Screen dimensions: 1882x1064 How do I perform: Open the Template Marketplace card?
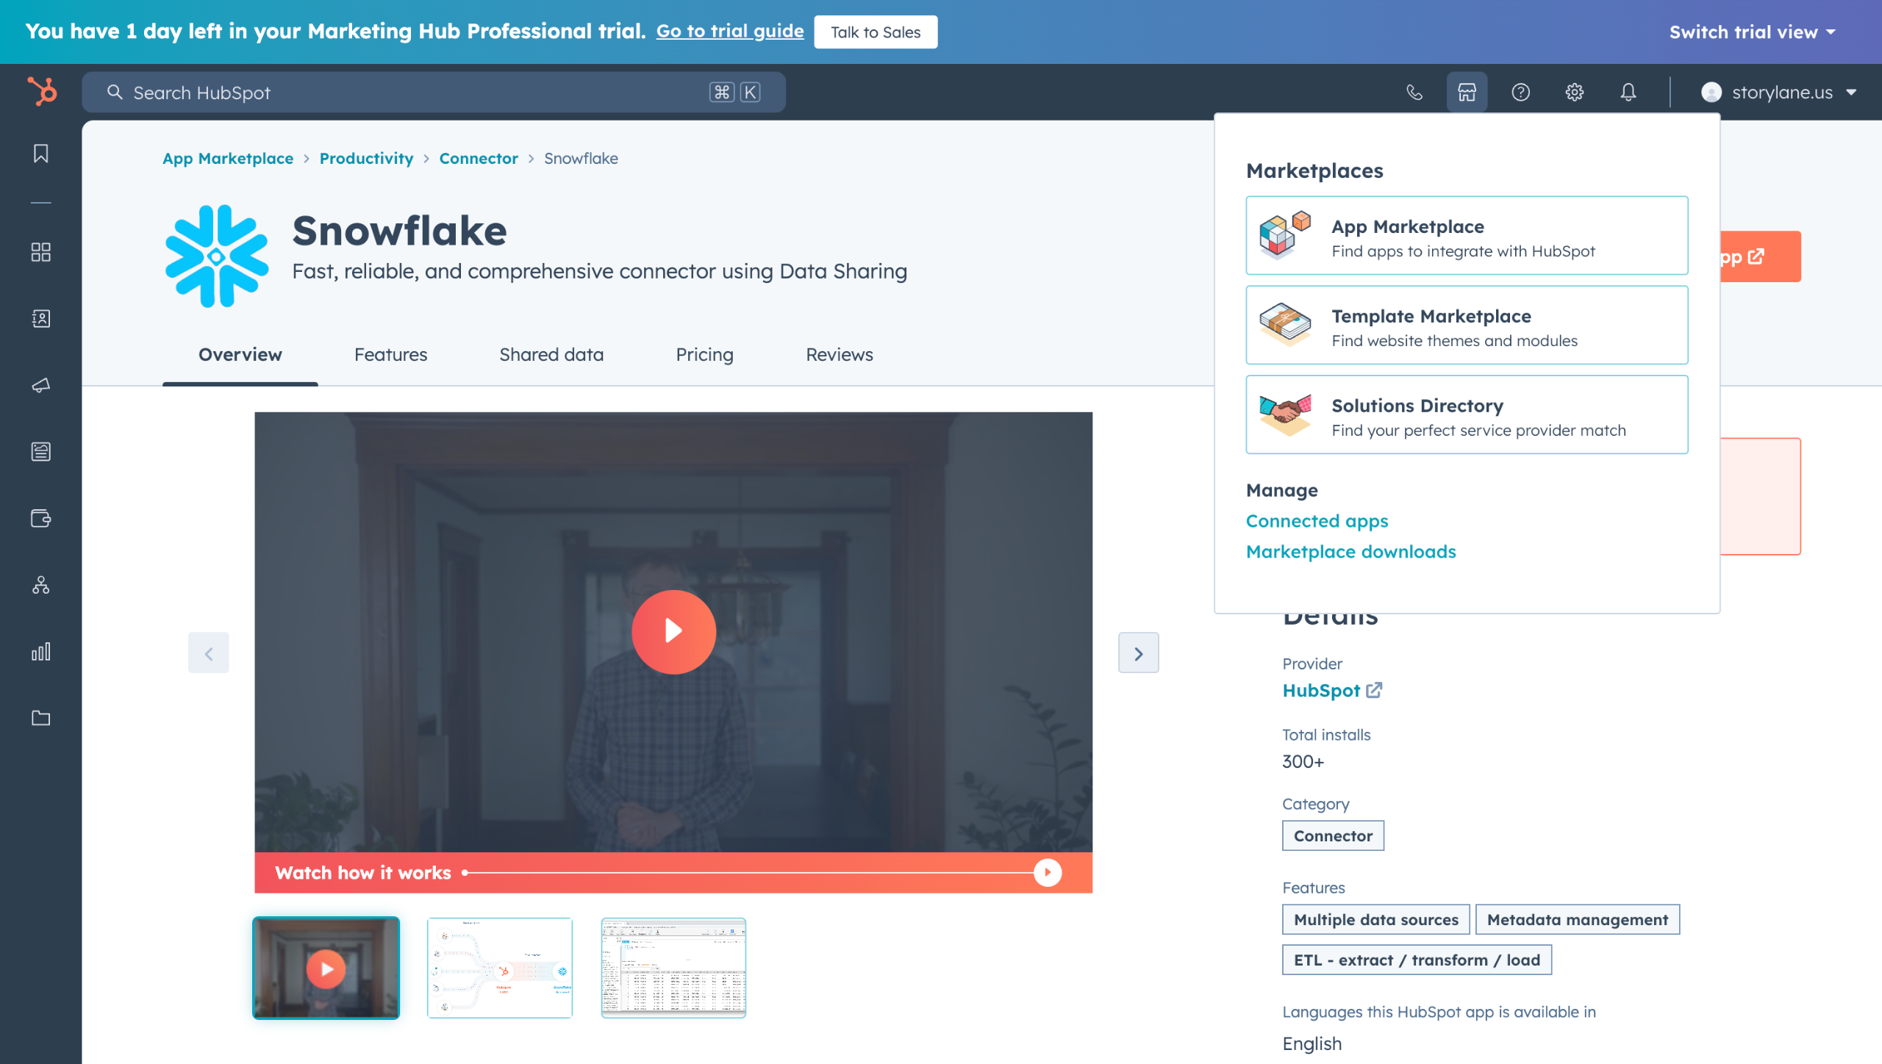pos(1467,326)
